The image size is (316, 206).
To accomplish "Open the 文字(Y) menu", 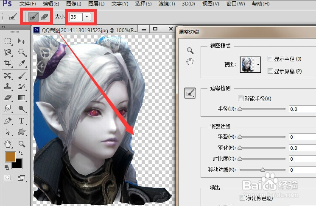I will (120, 4).
